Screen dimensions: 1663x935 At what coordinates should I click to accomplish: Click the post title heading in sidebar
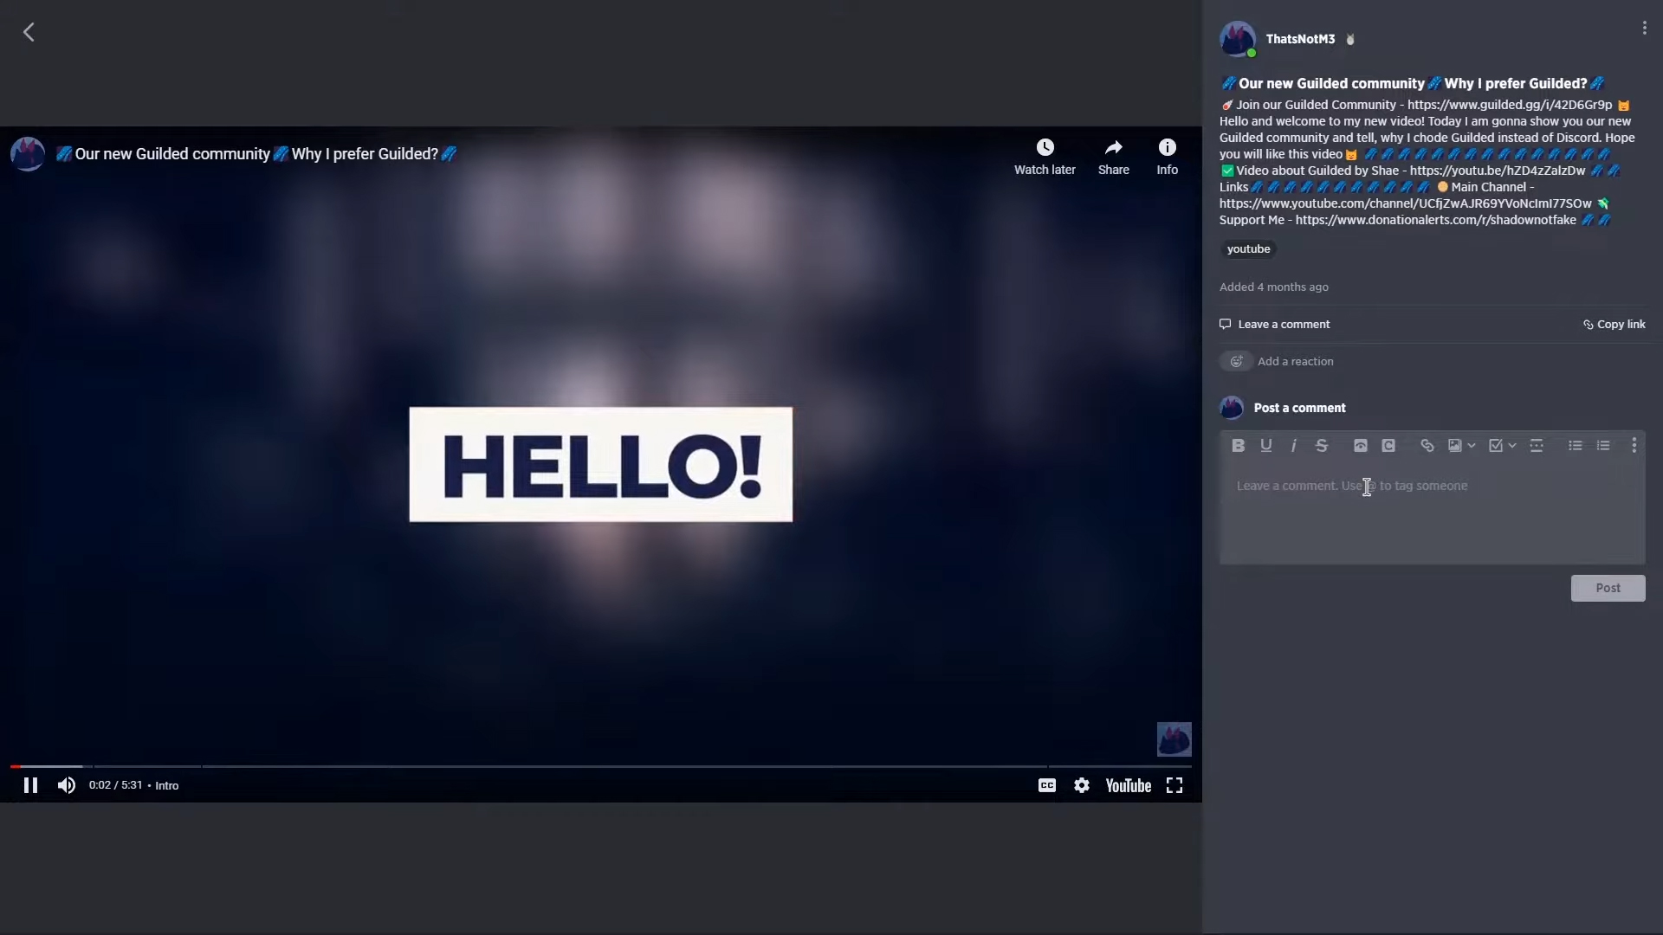coord(1413,83)
